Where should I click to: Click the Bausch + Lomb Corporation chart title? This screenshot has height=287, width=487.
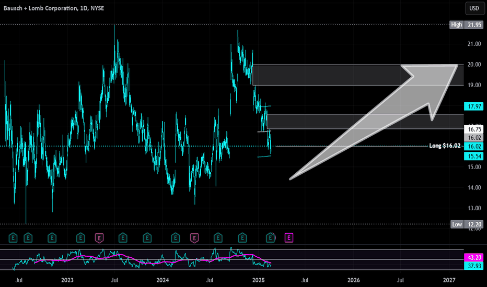point(54,8)
